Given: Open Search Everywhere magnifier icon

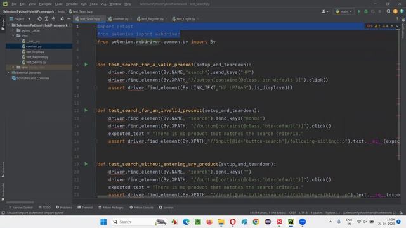Looking at the screenshot, I should [388, 11].
